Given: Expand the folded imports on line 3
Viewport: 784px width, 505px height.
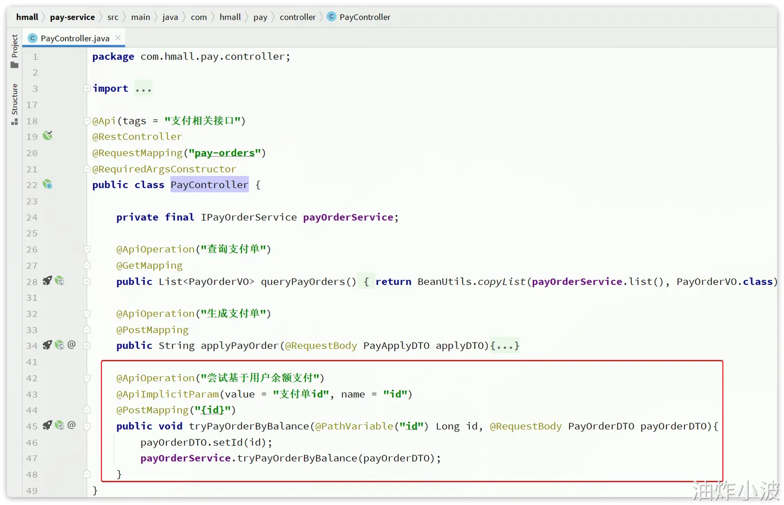Looking at the screenshot, I should 87,88.
